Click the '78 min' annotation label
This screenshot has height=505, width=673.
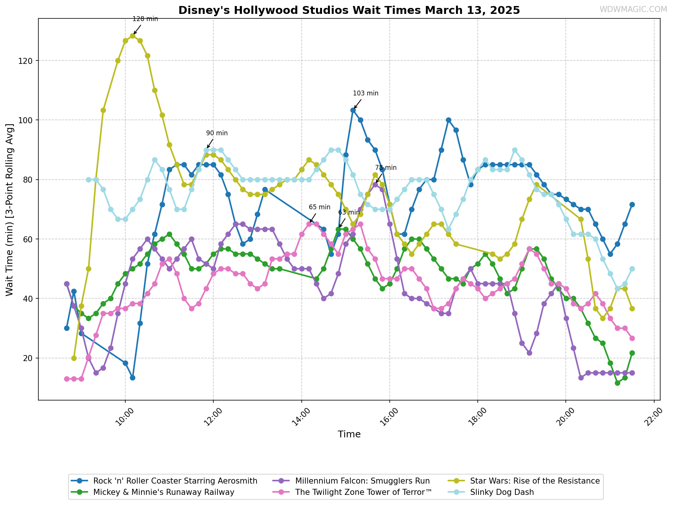click(386, 168)
